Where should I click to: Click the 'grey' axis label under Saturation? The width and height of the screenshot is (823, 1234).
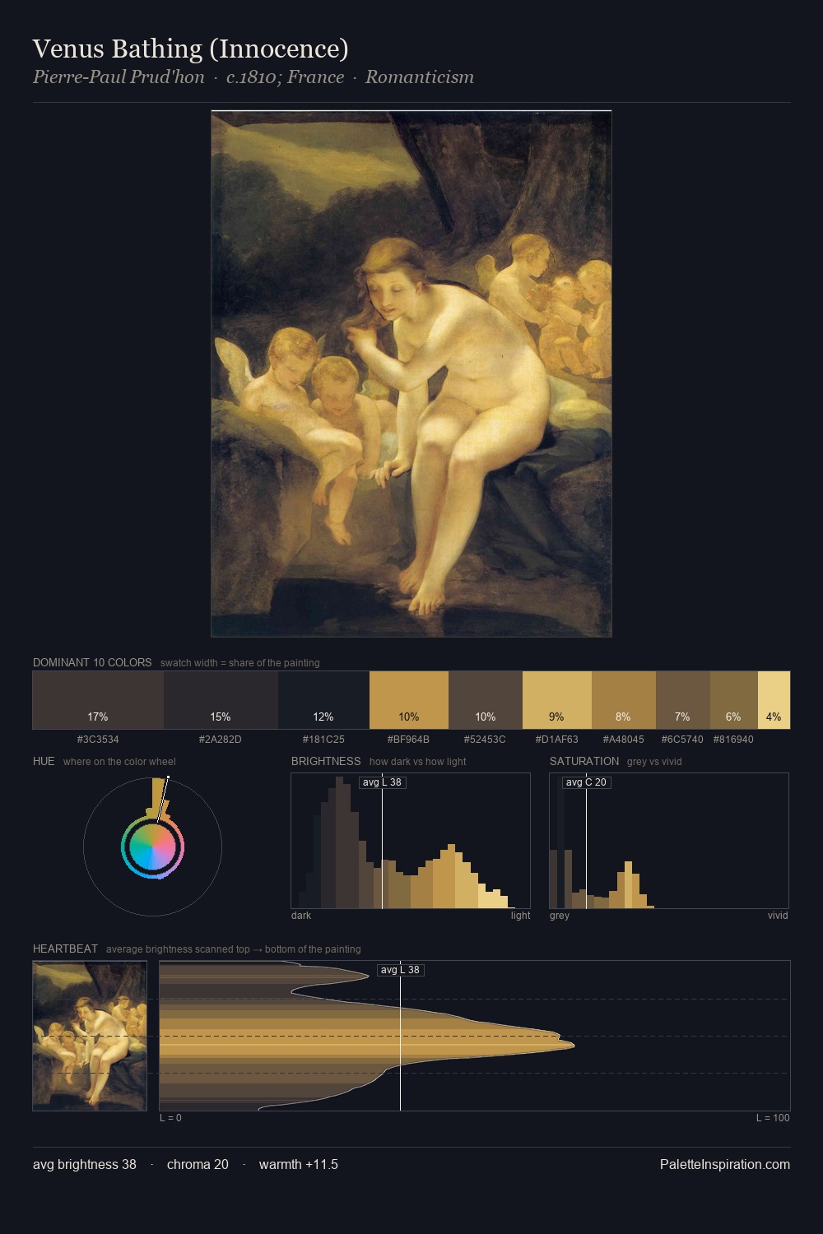pyautogui.click(x=560, y=916)
